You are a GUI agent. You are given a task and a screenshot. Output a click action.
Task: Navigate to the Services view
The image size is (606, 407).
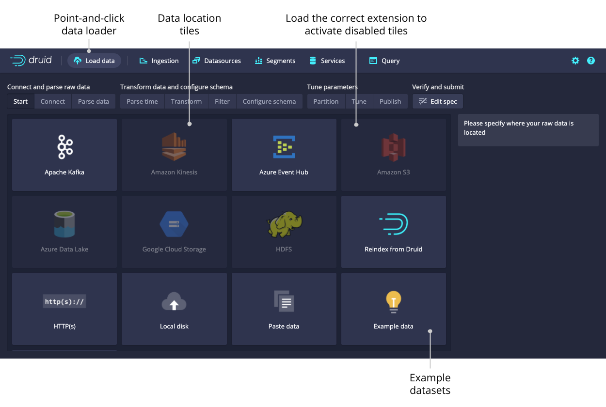coord(327,61)
